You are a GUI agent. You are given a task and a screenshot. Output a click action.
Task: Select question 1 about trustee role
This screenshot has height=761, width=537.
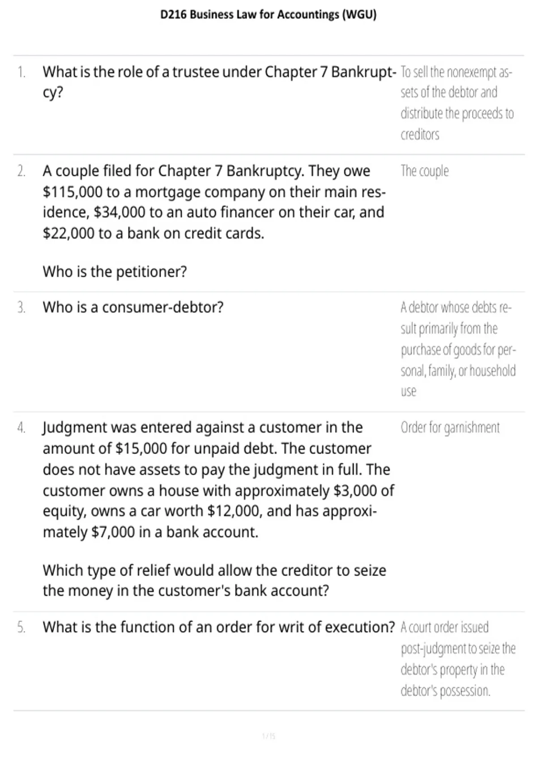click(219, 82)
